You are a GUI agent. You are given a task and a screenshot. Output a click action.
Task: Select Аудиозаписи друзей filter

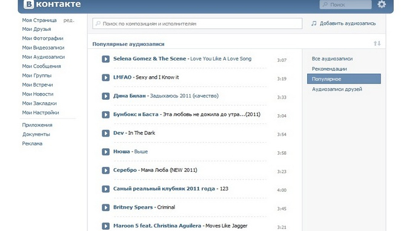click(x=337, y=89)
